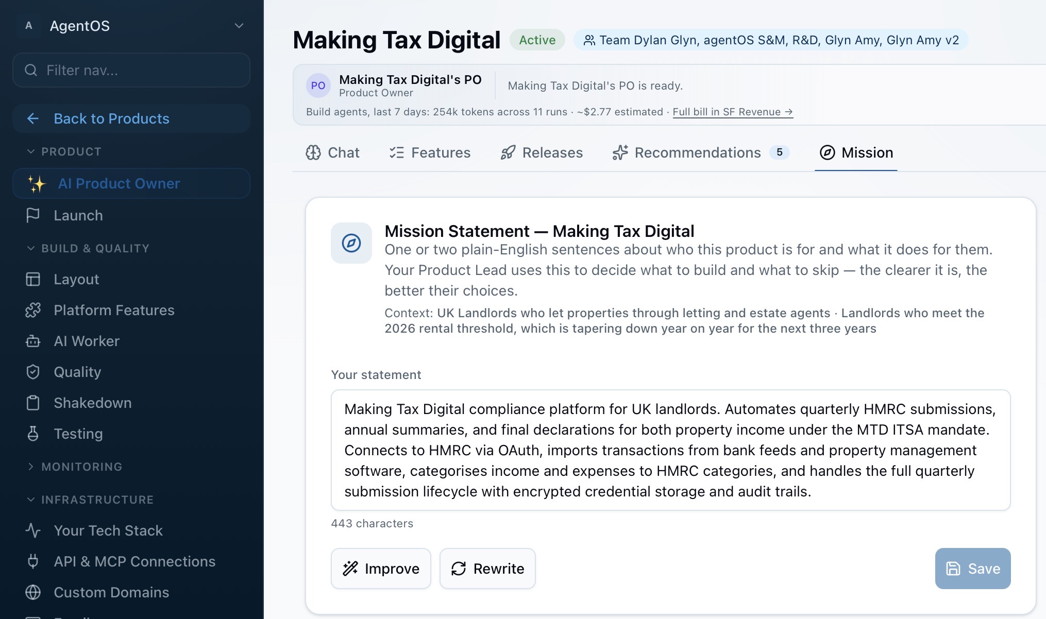Open the AgentOS workspace dropdown chevron
1046x619 pixels.
pos(239,26)
